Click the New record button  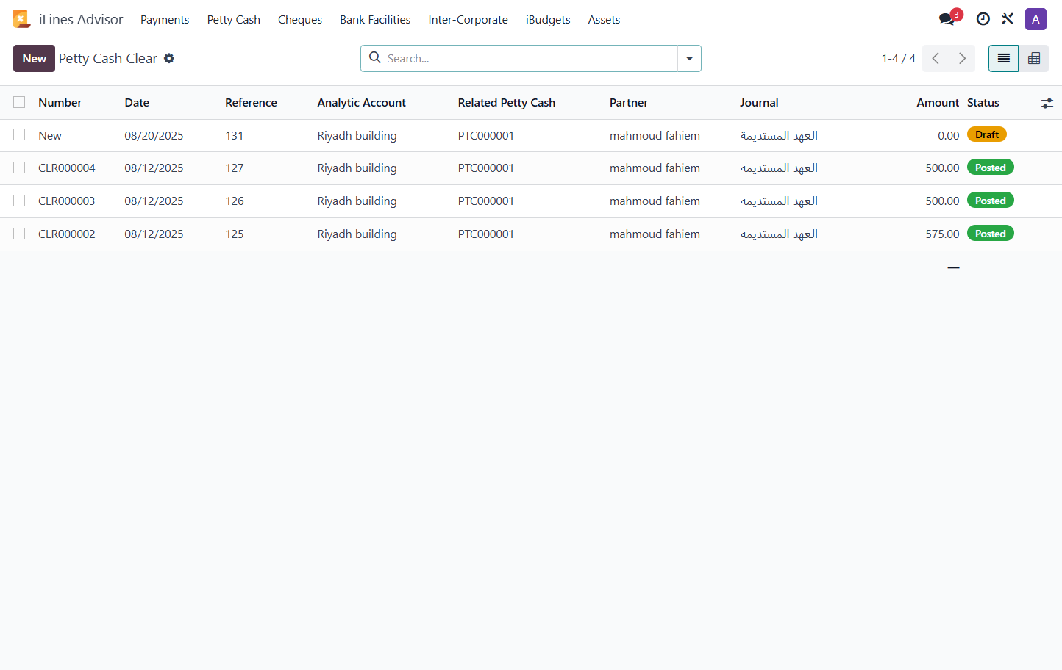[34, 58]
